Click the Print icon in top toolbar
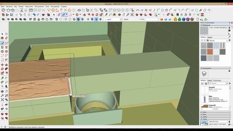Screen dimensions: 233x131 point(43,15)
